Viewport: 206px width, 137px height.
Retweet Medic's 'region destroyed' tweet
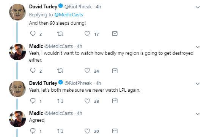tap(60, 71)
